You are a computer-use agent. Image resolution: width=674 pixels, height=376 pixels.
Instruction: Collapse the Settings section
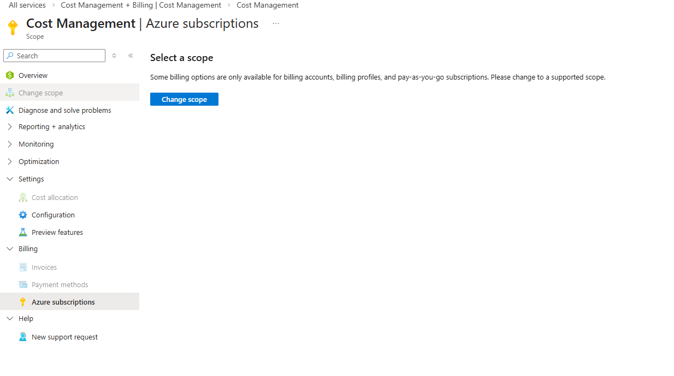[10, 179]
